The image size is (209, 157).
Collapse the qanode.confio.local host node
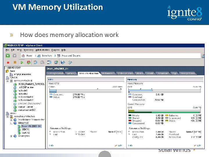8,81
